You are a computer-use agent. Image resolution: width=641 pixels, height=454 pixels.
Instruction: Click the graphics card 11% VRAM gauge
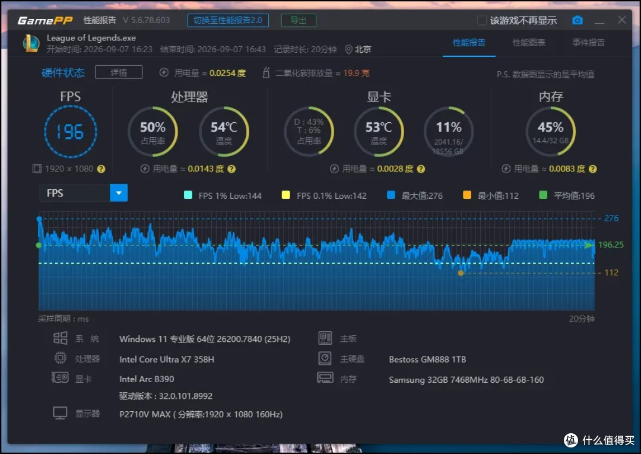point(449,132)
